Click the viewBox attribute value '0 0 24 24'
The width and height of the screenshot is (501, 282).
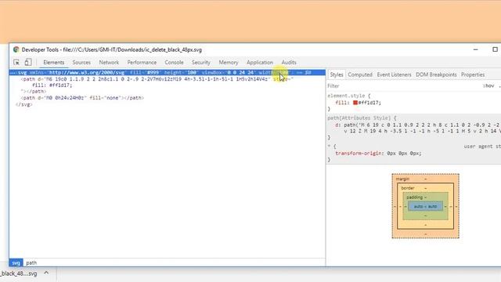(240, 73)
